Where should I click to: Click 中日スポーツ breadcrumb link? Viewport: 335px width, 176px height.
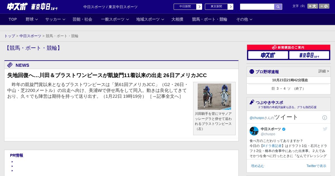coord(30,36)
